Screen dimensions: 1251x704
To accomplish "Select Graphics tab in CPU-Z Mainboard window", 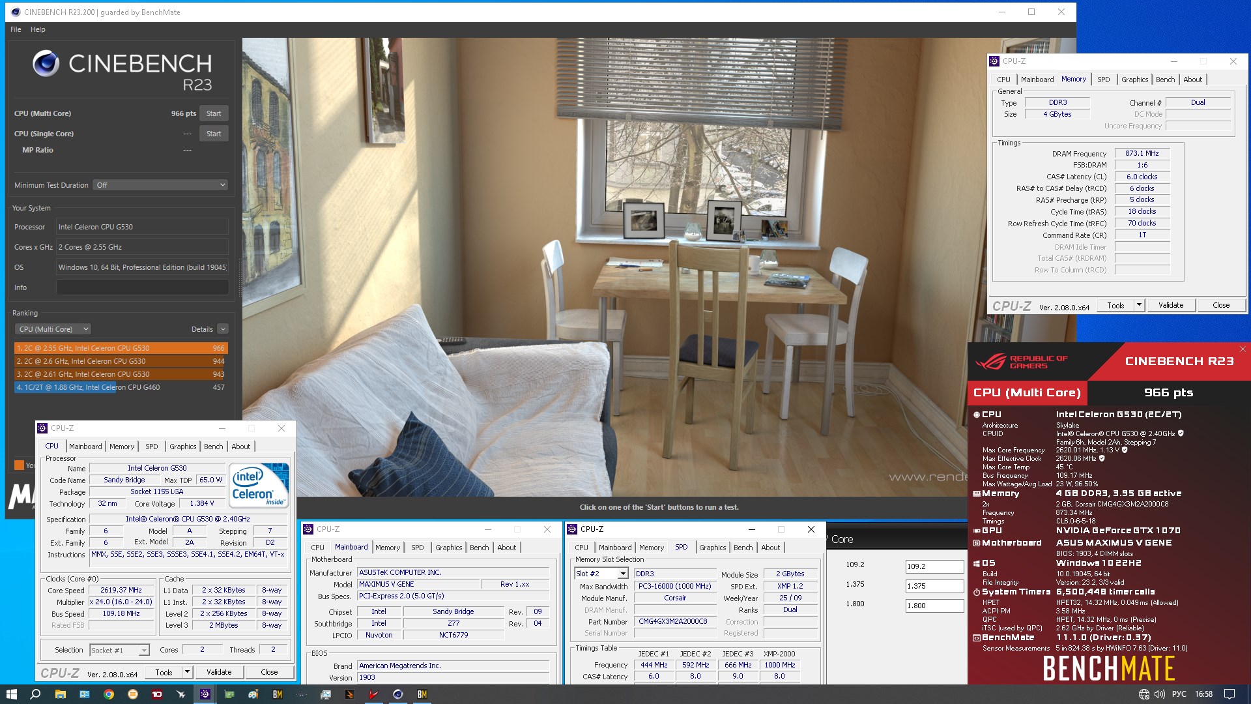I will click(448, 548).
